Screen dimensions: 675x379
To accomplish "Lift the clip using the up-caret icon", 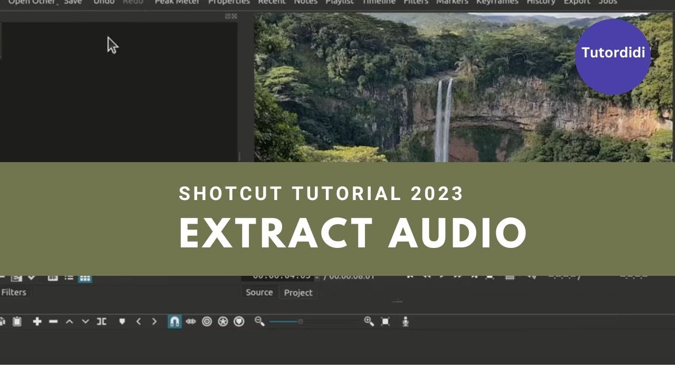I will 69,321.
